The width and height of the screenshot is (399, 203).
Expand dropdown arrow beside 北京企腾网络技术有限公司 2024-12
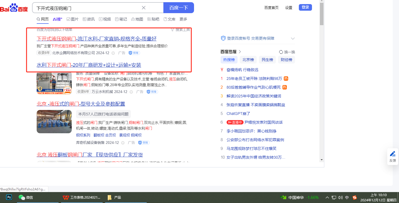[x=113, y=53]
